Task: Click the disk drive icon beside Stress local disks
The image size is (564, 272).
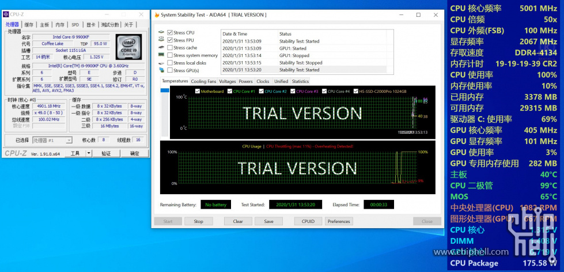Action: point(161,63)
